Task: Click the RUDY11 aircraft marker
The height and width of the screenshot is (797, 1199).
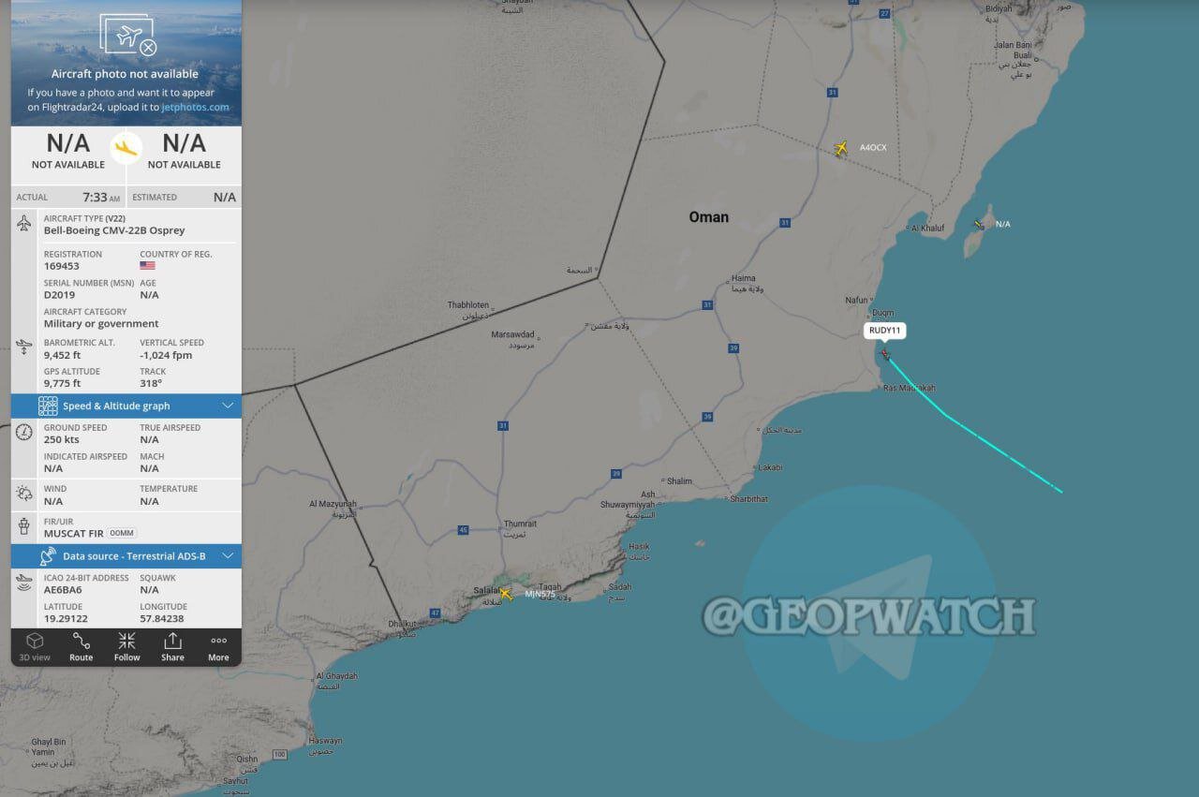Action: point(885,354)
